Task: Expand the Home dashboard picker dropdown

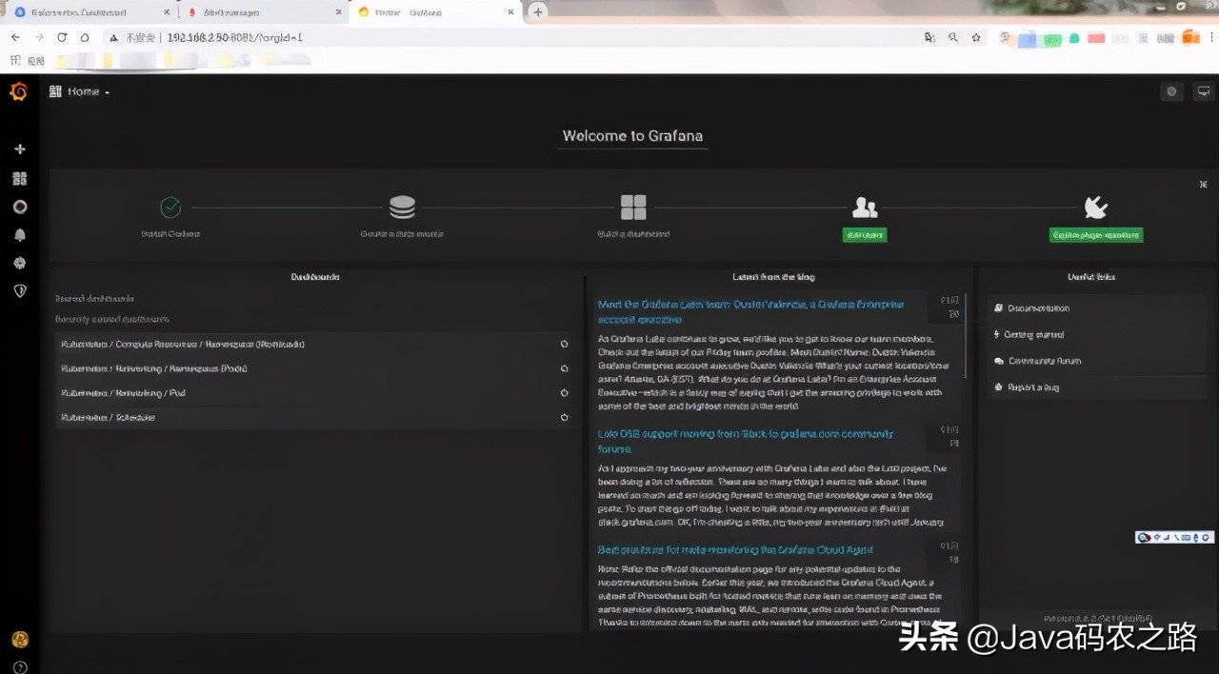Action: coord(81,91)
